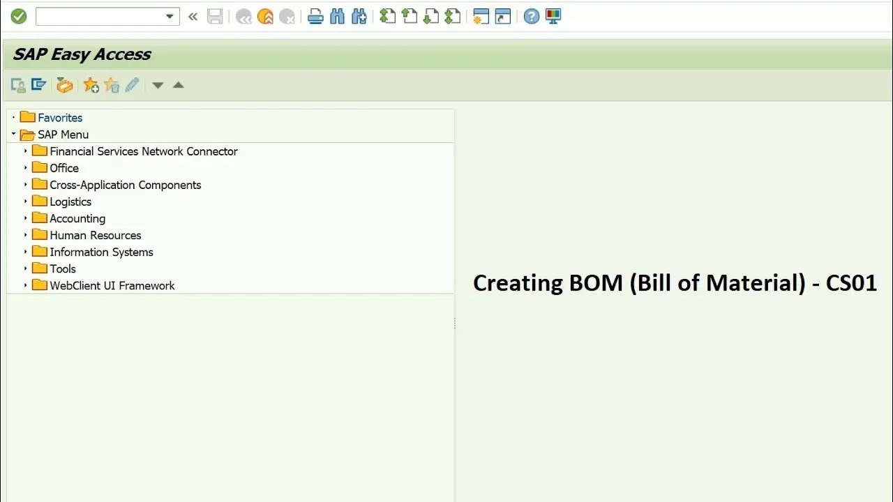The image size is (893, 502).
Task: Select WebClient UI Framework tree item
Action: pos(112,285)
